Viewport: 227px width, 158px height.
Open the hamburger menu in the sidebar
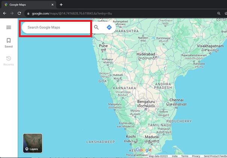click(9, 27)
